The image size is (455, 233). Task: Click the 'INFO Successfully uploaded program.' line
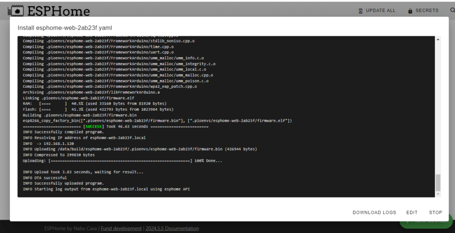63,183
